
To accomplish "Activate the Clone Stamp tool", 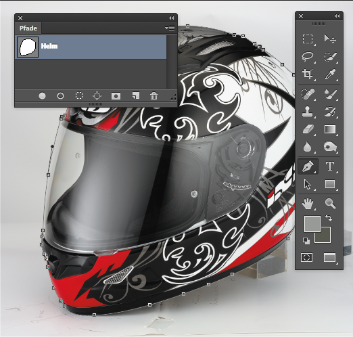I will [x=307, y=112].
